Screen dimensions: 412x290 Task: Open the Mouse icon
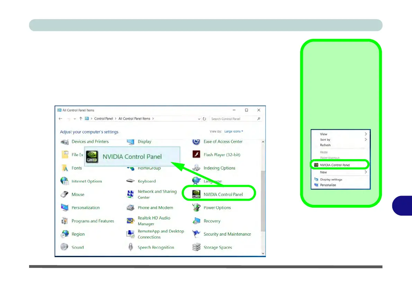64,194
